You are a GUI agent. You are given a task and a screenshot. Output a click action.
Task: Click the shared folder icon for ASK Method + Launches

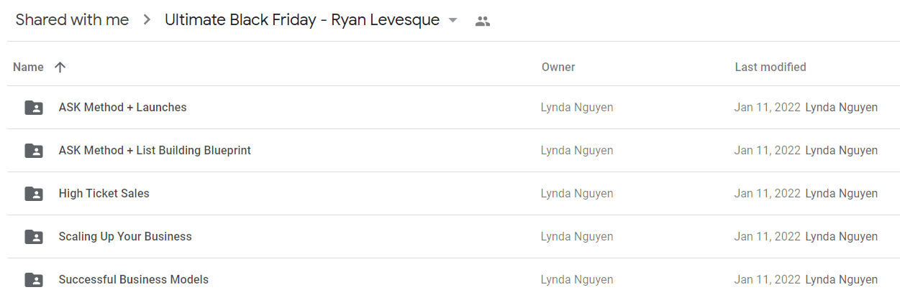[x=33, y=108]
